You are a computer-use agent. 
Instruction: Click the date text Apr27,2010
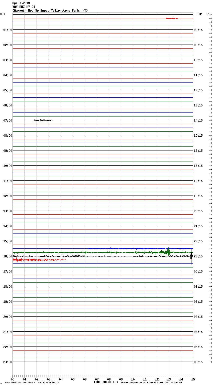coord(21,3)
